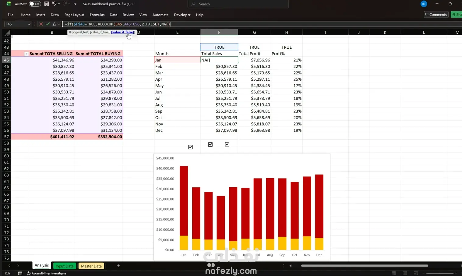Switch to Page Layout view icon
462x276 pixels.
(x=405, y=273)
